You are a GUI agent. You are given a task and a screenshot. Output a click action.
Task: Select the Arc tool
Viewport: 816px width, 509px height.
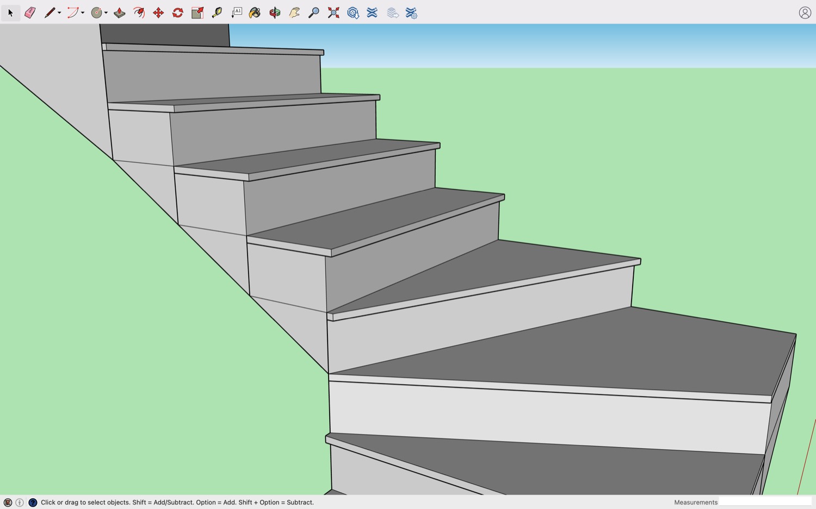tap(72, 12)
